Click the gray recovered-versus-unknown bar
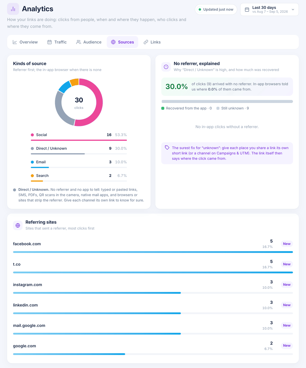Viewport: 306px width, 368px height. pos(227,101)
